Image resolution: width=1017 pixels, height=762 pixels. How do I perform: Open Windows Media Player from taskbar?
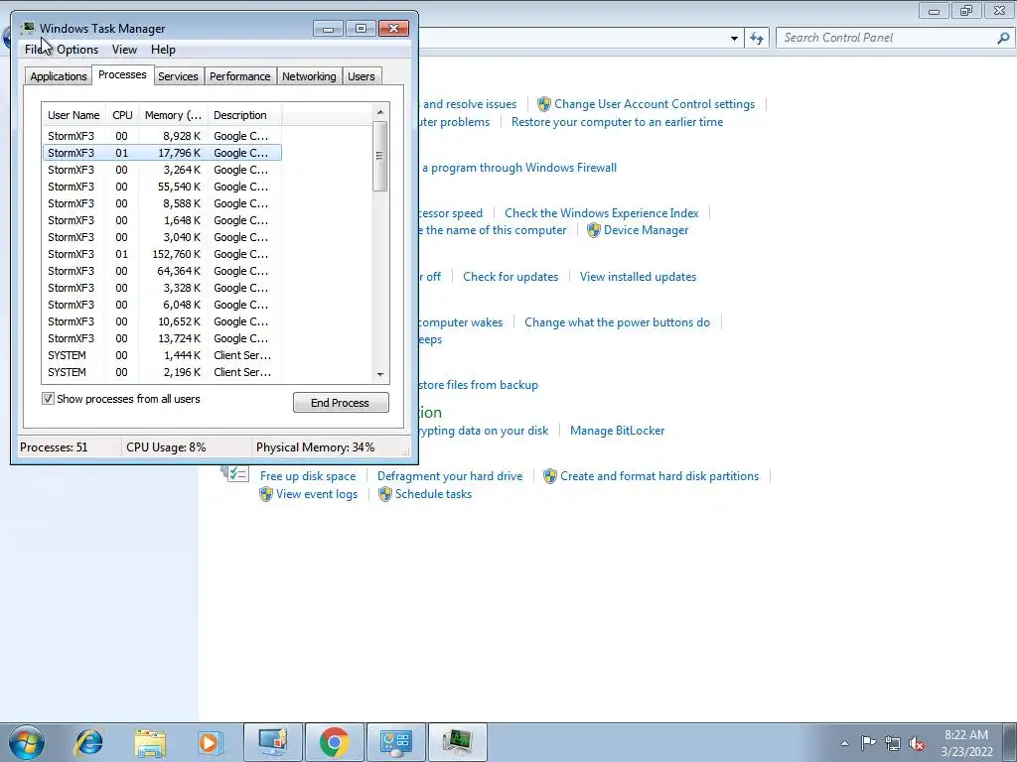tap(210, 742)
